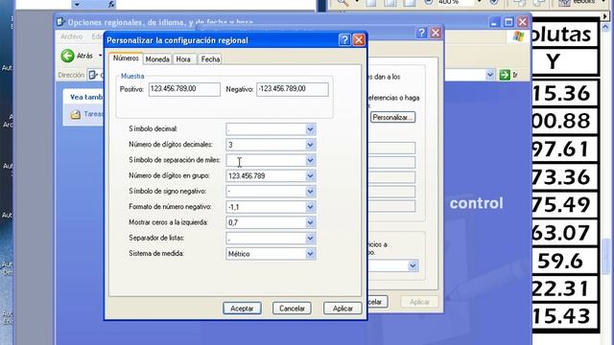Switch to the Hora tab
This screenshot has width=614, height=345.
(x=183, y=59)
